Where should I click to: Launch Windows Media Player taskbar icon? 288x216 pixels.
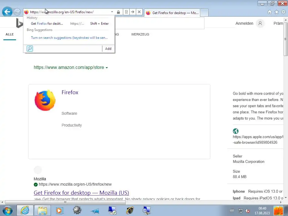click(59, 210)
